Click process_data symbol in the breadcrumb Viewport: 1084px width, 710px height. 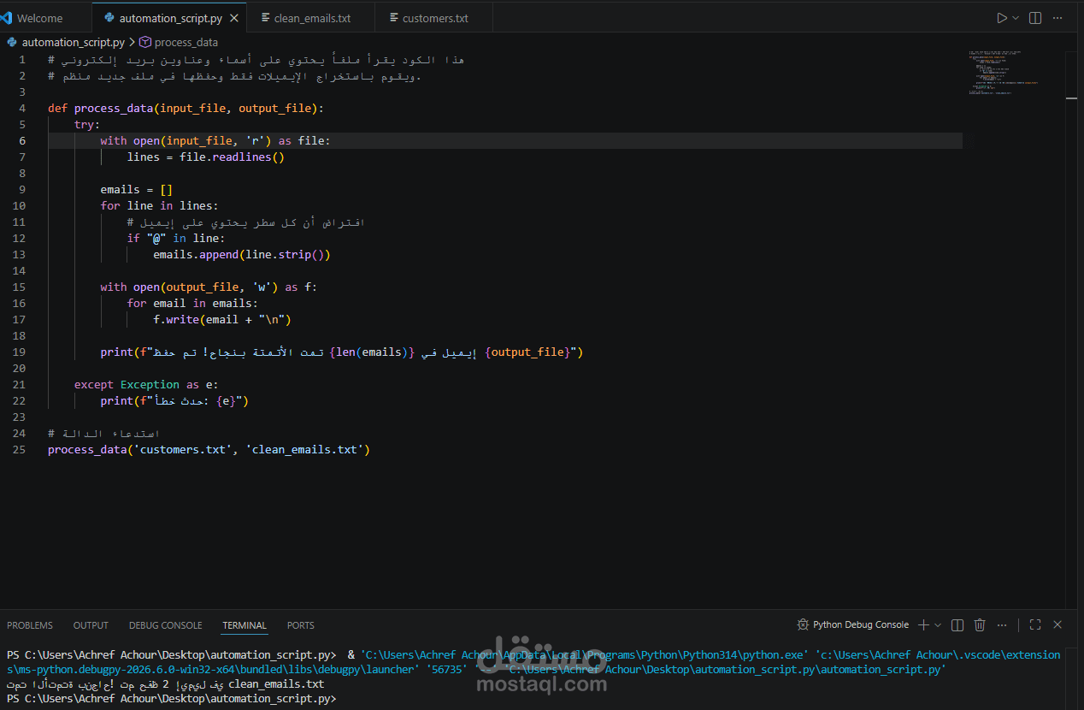point(186,42)
